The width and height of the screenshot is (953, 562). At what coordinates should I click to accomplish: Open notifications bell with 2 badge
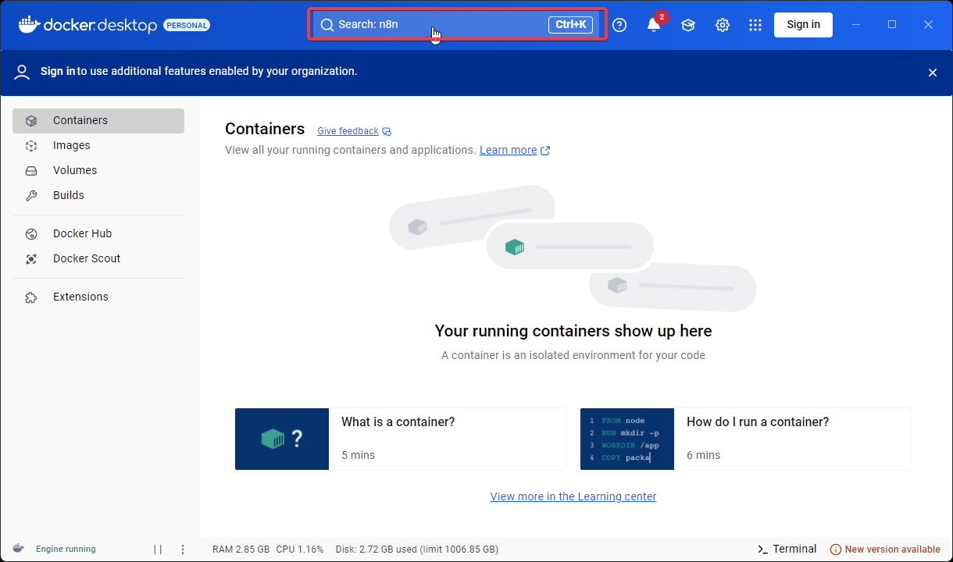tap(655, 24)
